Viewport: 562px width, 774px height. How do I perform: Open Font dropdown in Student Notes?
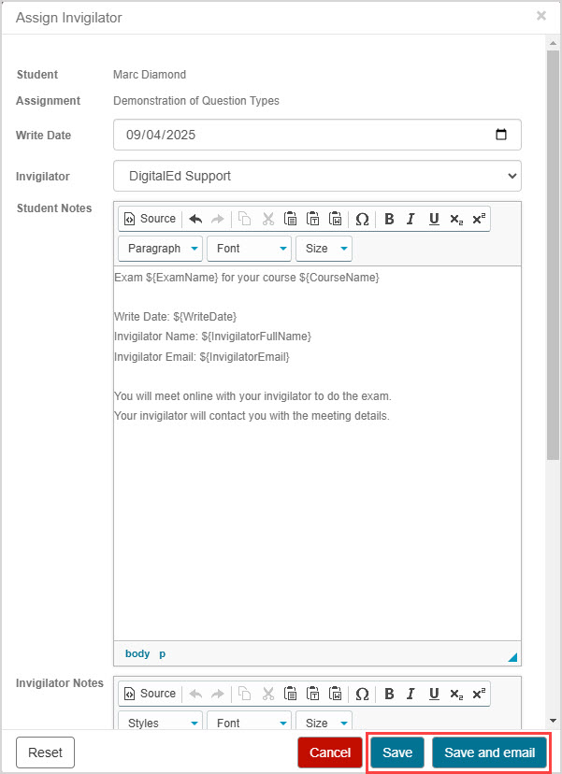[x=248, y=249]
